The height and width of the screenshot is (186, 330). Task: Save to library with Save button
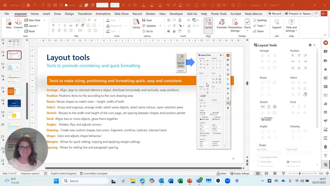point(147,20)
